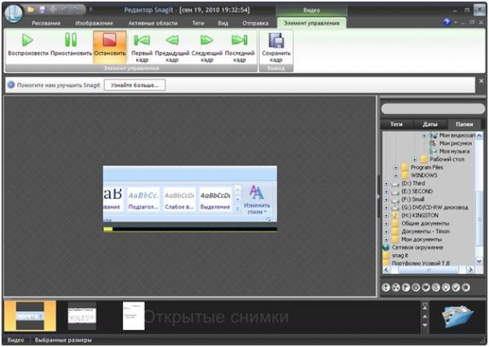Click the redo arrow in quick access toolbar
Viewport: 489px width, 347px height.
[x=75, y=10]
